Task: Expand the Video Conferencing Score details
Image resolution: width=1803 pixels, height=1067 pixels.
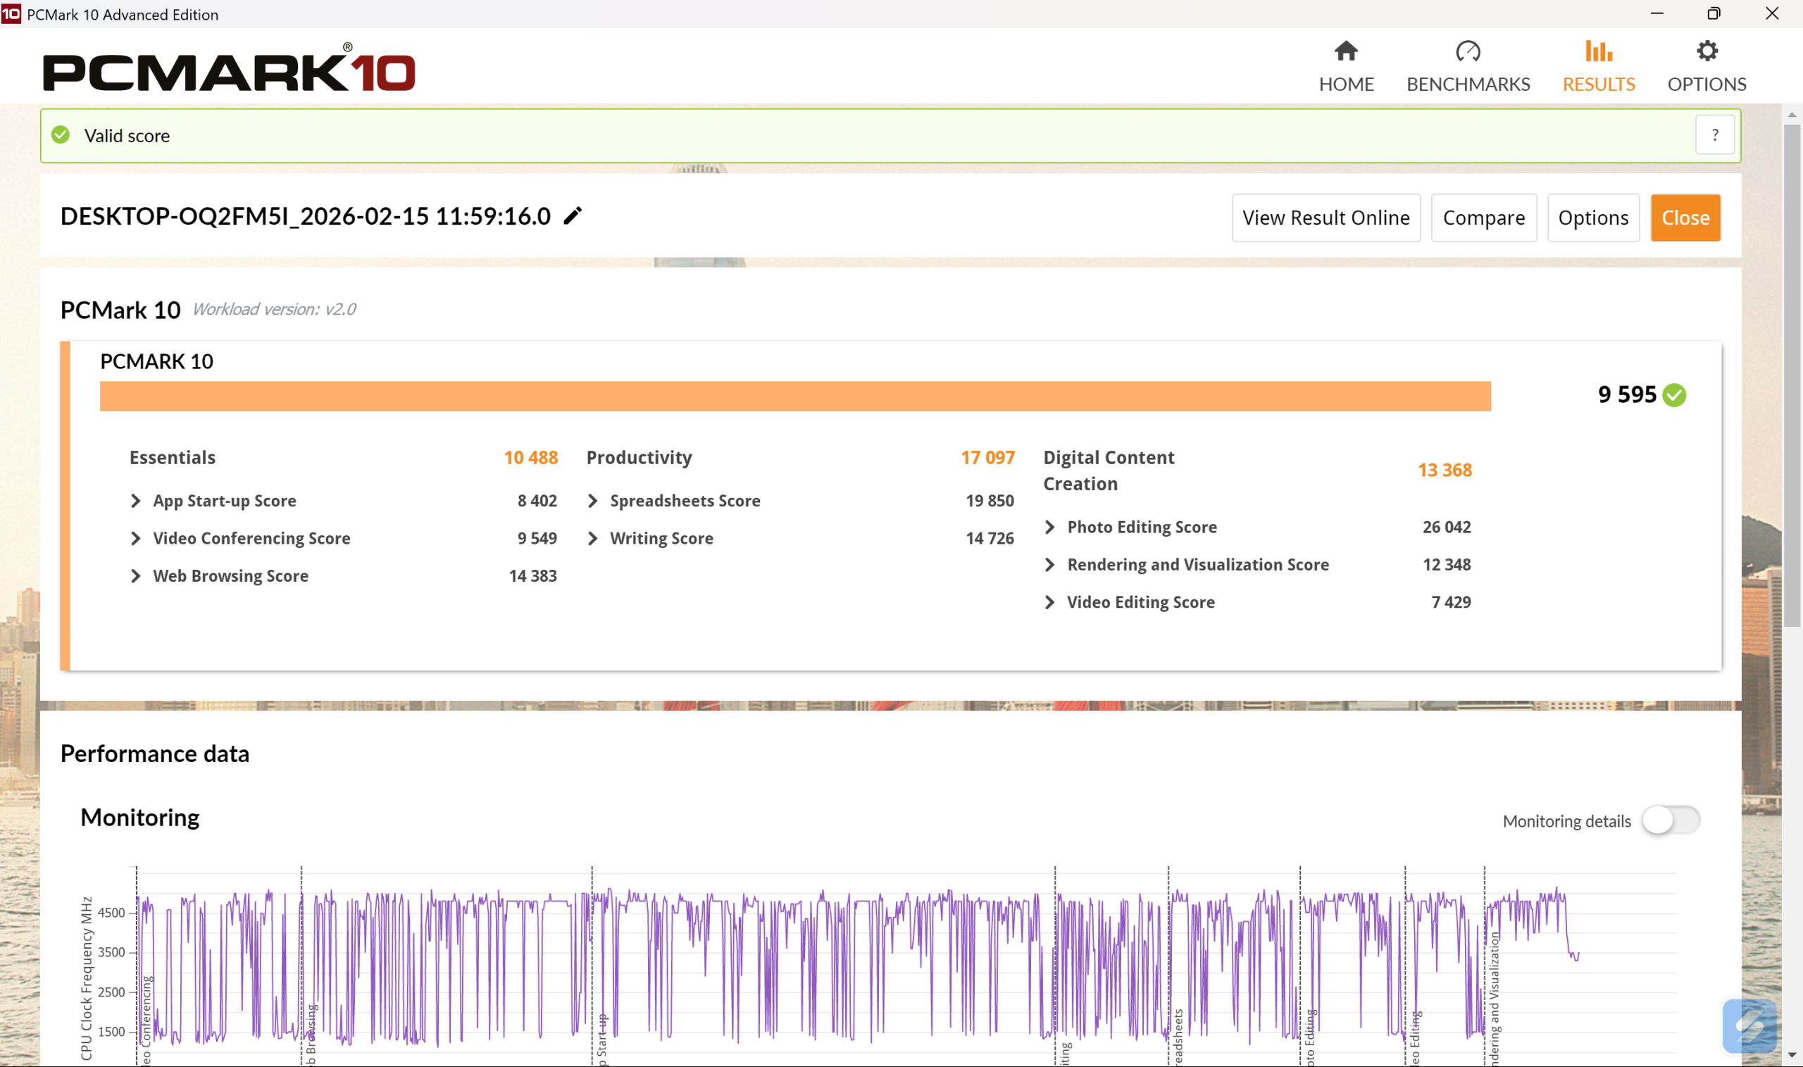Action: pos(136,539)
